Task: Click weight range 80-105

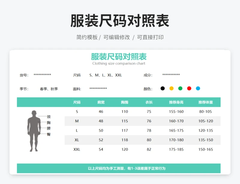Action: pos(205,112)
